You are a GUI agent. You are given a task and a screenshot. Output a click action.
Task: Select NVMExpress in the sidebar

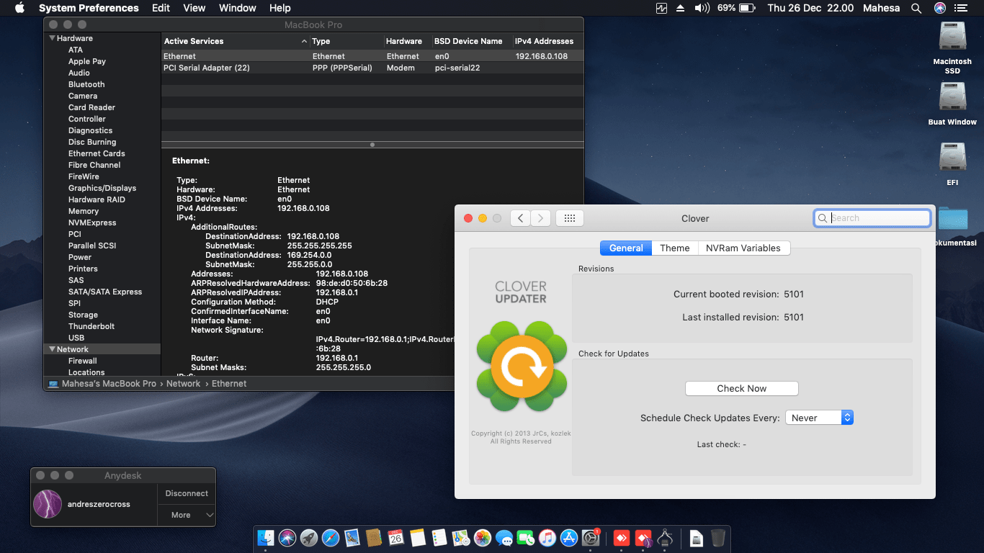click(92, 222)
